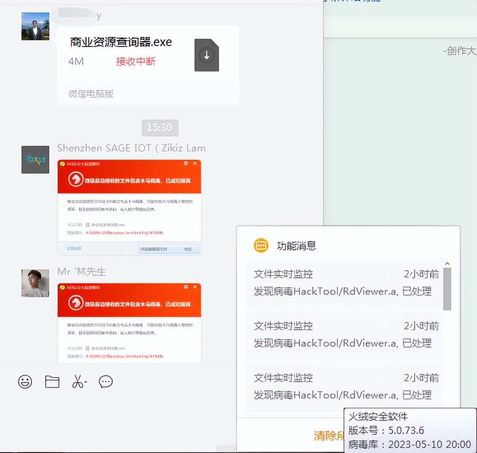Image resolution: width=477 pixels, height=453 pixels.
Task: Click 接收中断 to resume the file transfer
Action: 136,61
